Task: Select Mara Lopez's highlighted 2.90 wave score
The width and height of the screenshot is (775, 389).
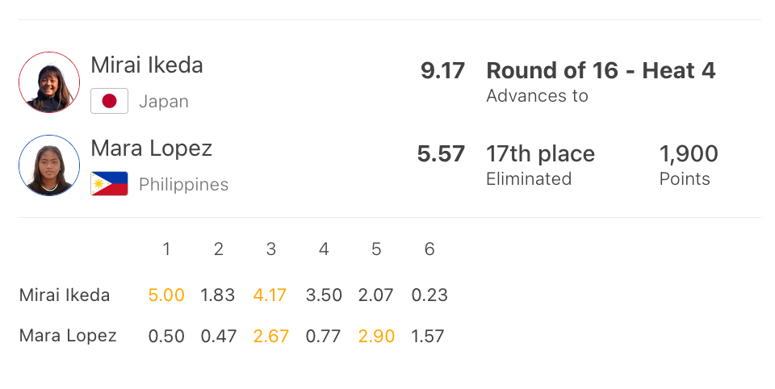Action: (376, 336)
